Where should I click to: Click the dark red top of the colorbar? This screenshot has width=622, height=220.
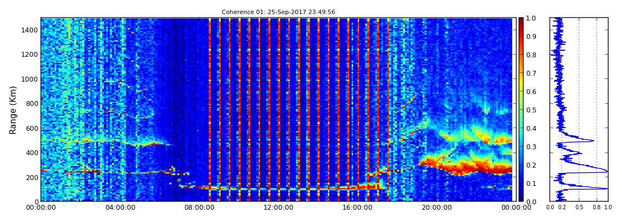click(521, 21)
